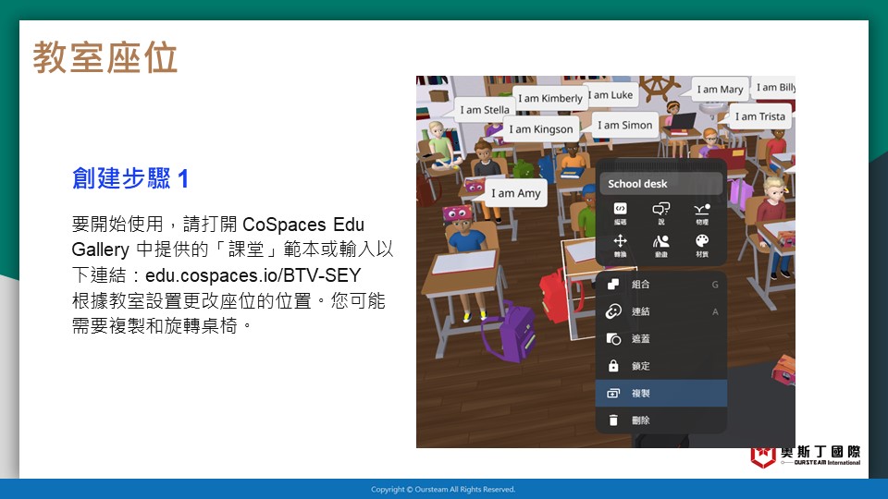Open the Animation (動畫) icon

tap(660, 246)
